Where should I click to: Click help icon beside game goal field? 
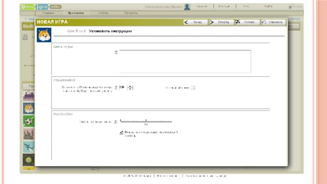(x=116, y=52)
